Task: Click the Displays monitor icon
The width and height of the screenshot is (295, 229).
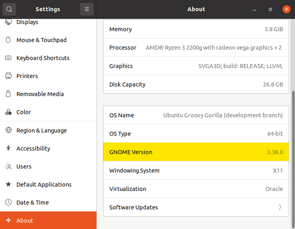Action: tap(8, 22)
